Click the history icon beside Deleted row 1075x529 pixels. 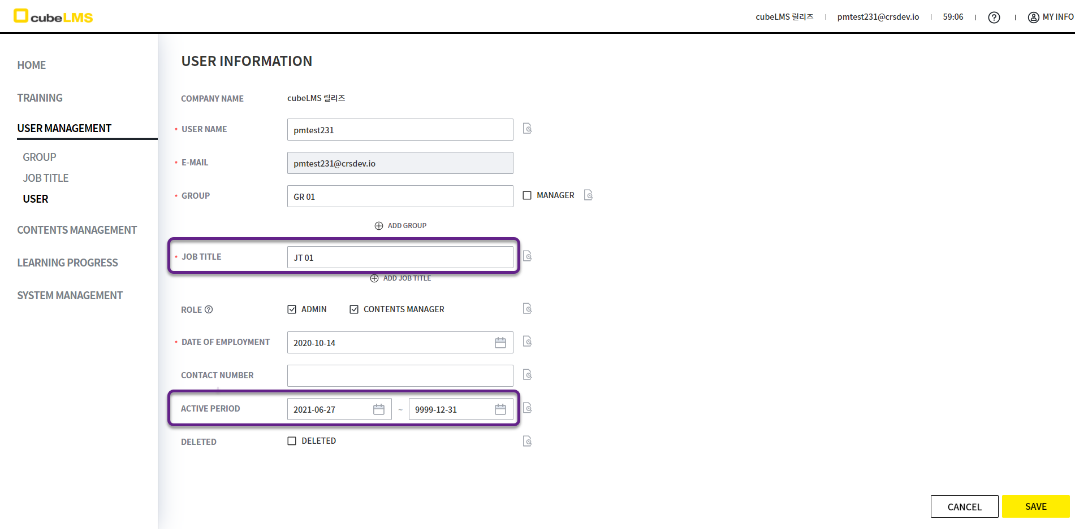[x=527, y=441]
